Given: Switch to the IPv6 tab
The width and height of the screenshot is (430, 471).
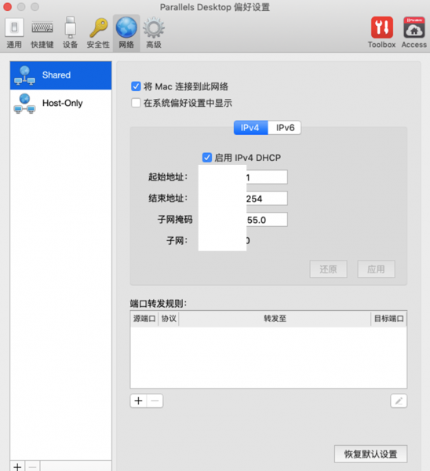Looking at the screenshot, I should (284, 128).
